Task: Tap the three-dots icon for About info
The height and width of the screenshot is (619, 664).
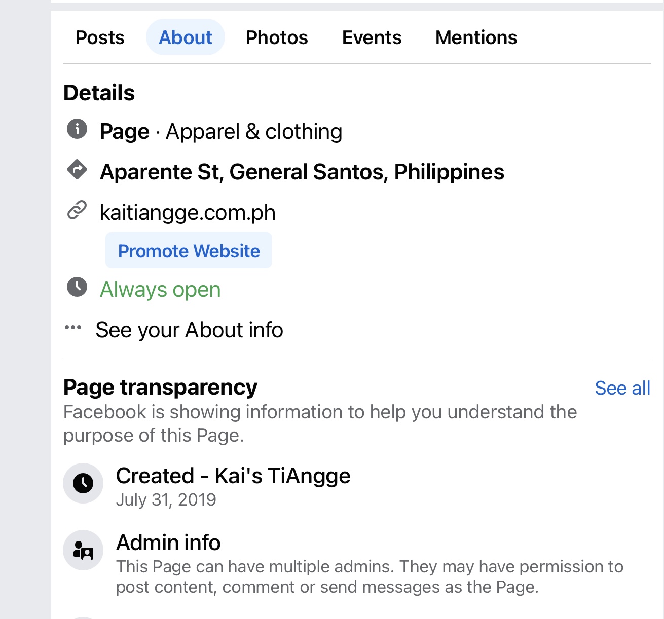Action: [x=73, y=328]
